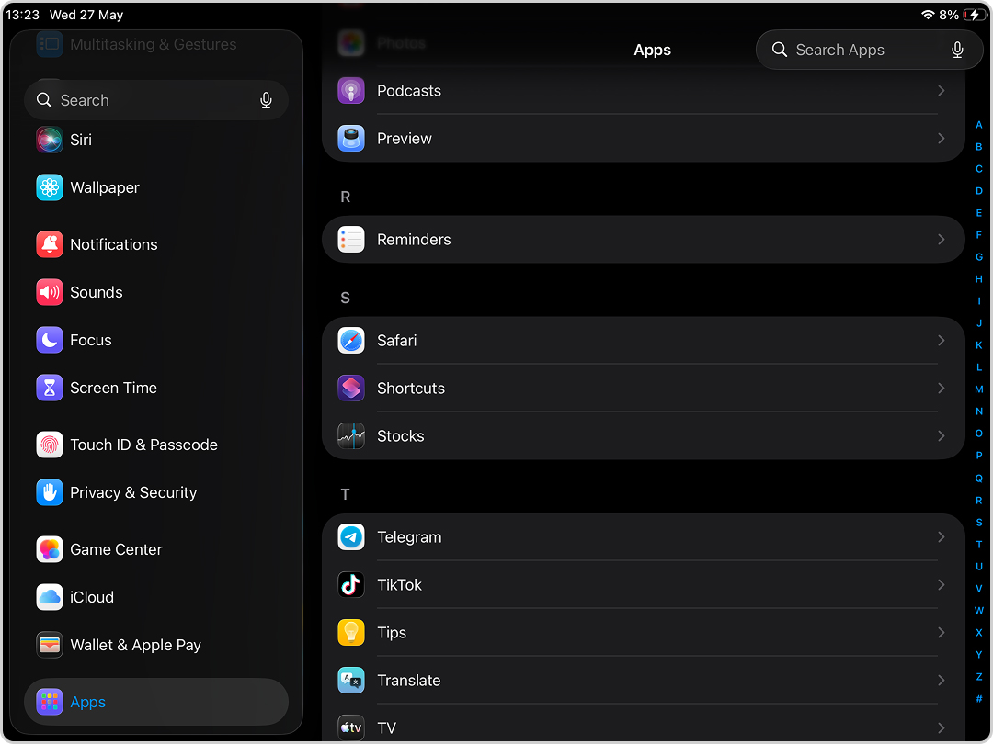Open the Podcasts app icon
The height and width of the screenshot is (744, 993).
(x=351, y=90)
